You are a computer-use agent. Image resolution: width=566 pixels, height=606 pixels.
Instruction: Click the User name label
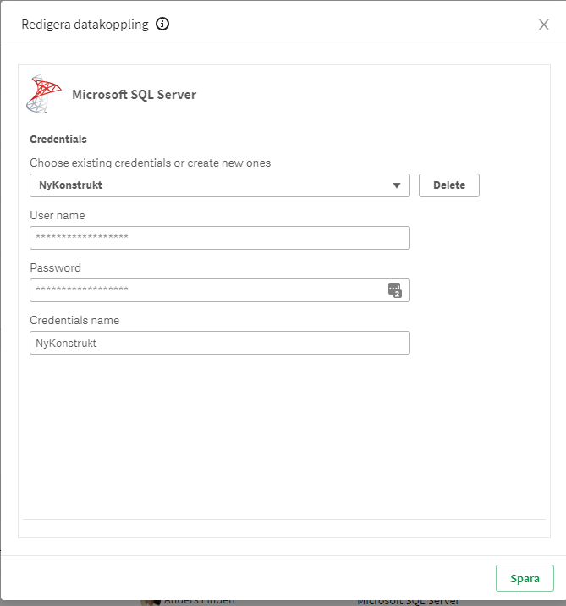tap(58, 215)
